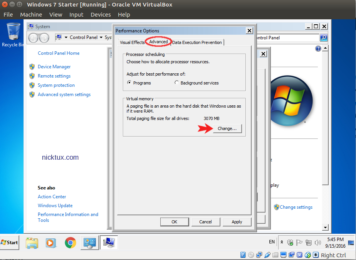356x260 pixels.
Task: Open Windows Media Player taskbar icon
Action: [x=50, y=242]
